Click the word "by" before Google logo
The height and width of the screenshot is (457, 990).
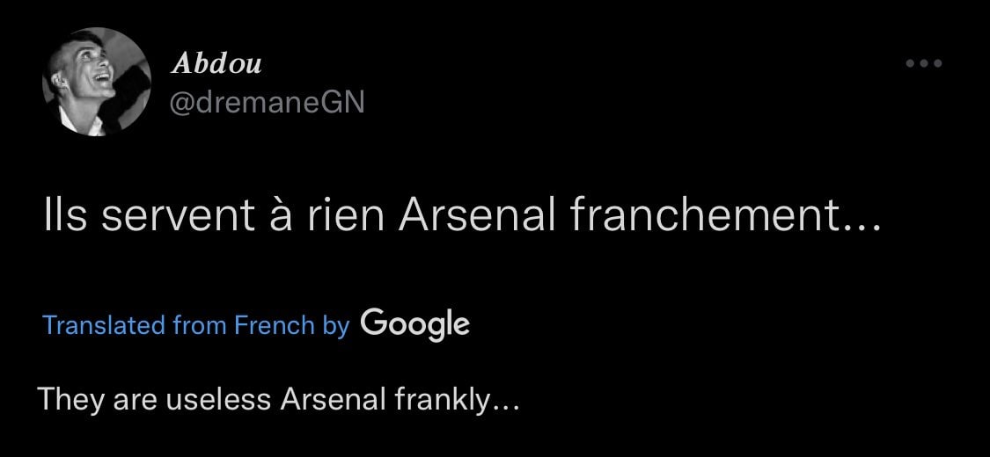[x=336, y=325]
